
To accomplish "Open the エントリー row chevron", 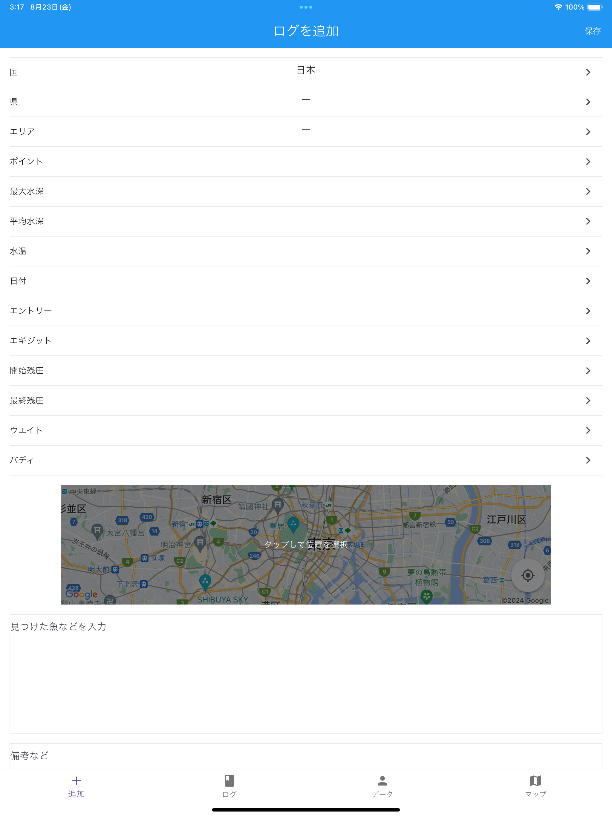I will [x=588, y=311].
